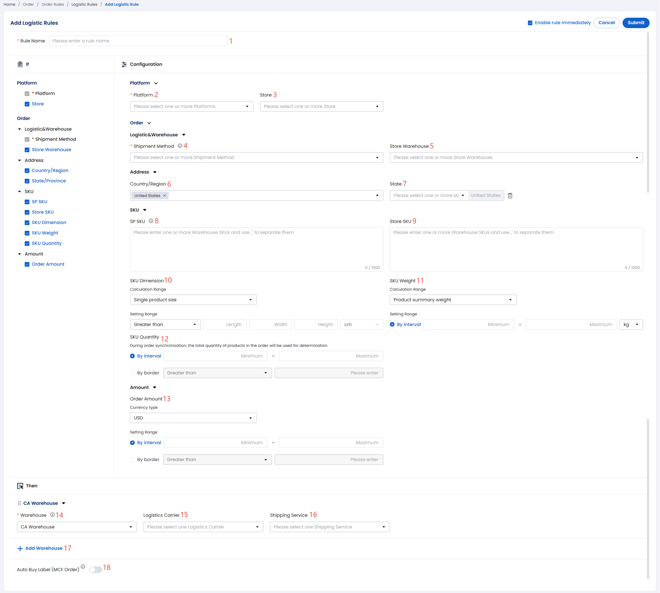Click the SP SKU text area
The image size is (660, 593).
pyautogui.click(x=257, y=250)
